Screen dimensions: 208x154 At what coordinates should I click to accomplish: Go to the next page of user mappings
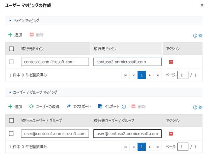click(x=150, y=147)
